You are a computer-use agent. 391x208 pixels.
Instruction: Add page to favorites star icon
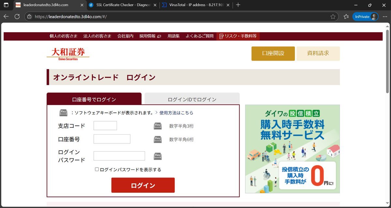click(333, 16)
